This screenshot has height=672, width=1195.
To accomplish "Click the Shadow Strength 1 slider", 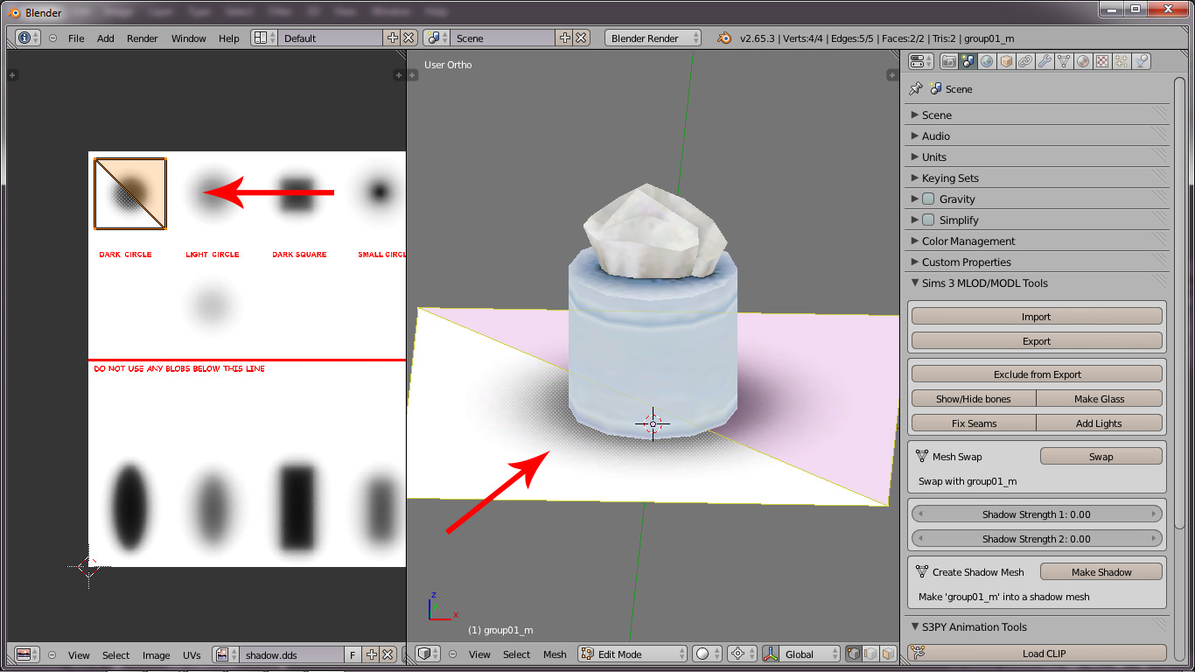I will coord(1036,514).
